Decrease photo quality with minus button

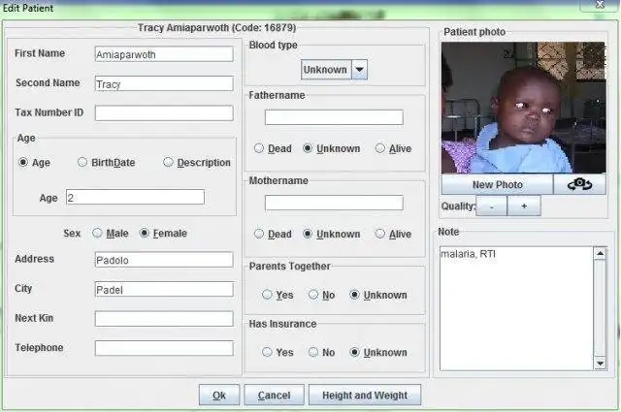click(492, 206)
